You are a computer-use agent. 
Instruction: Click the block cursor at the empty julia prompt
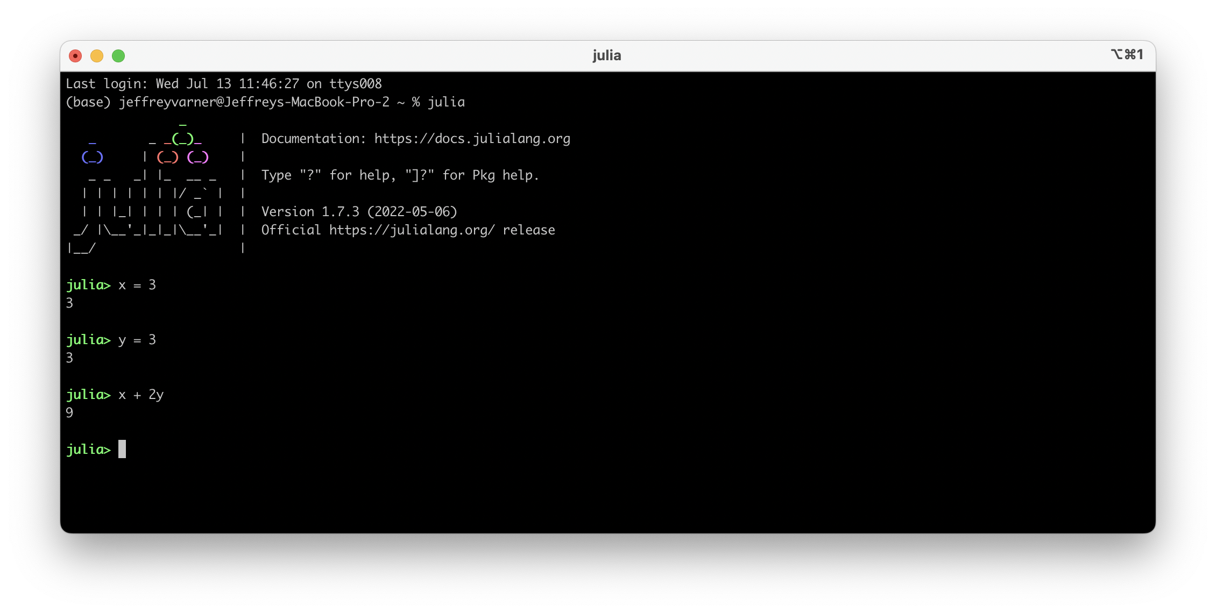coord(122,449)
